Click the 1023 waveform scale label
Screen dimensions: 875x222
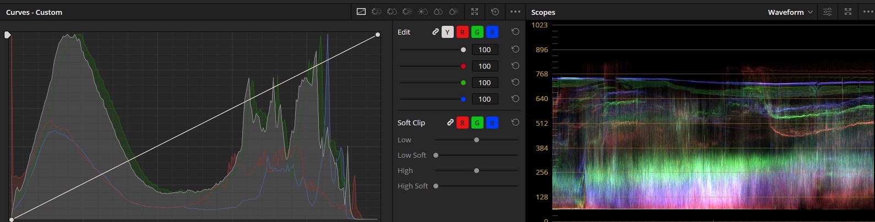click(x=540, y=25)
